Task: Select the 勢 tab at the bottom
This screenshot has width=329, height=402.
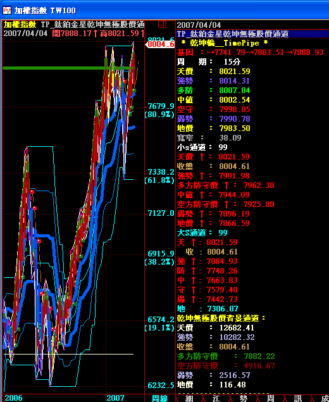Action: tap(243, 398)
